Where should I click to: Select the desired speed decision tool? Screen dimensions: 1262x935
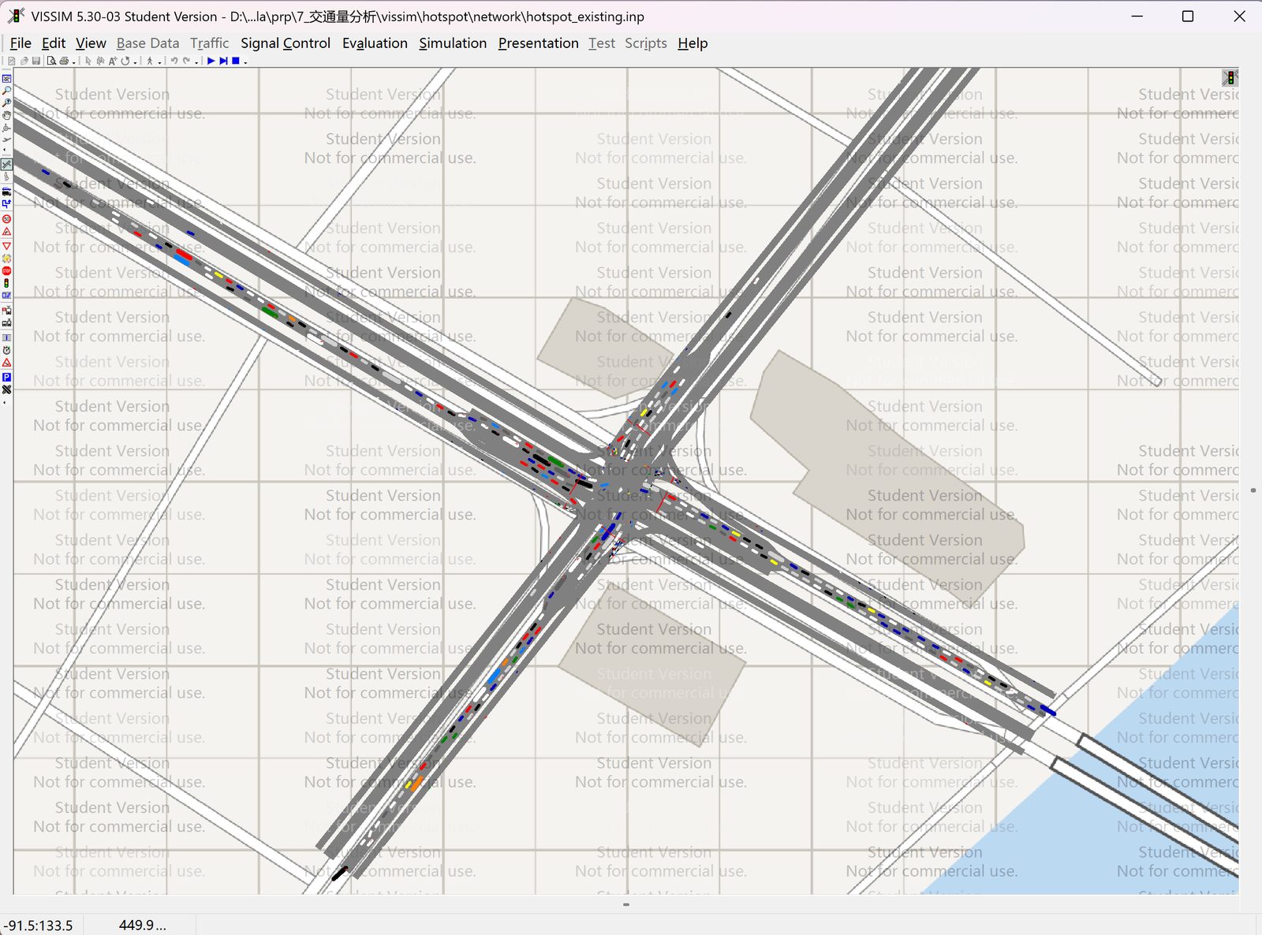(6, 218)
